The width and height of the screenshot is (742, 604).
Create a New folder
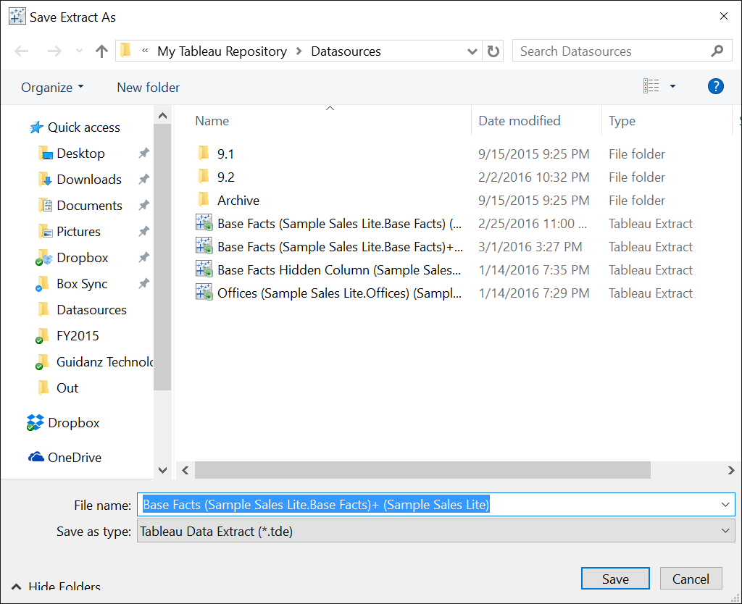point(148,88)
